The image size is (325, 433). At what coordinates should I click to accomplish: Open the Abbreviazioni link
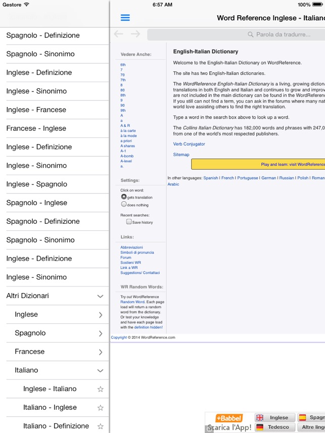click(x=131, y=247)
